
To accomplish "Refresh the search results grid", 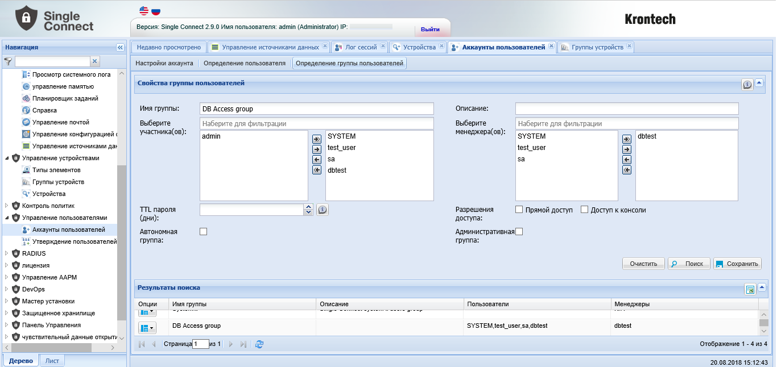I will pos(259,344).
